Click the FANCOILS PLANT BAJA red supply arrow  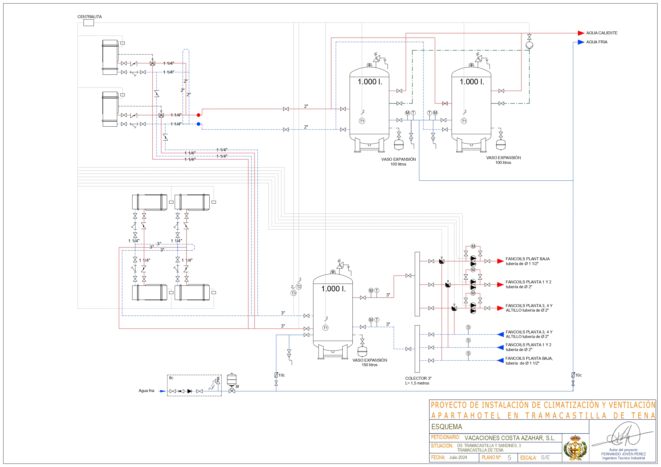(500, 261)
